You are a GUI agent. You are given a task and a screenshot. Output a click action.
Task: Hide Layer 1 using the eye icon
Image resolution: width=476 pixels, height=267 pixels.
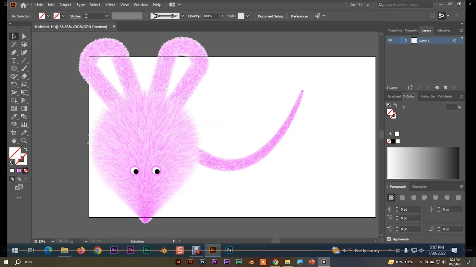390,41
